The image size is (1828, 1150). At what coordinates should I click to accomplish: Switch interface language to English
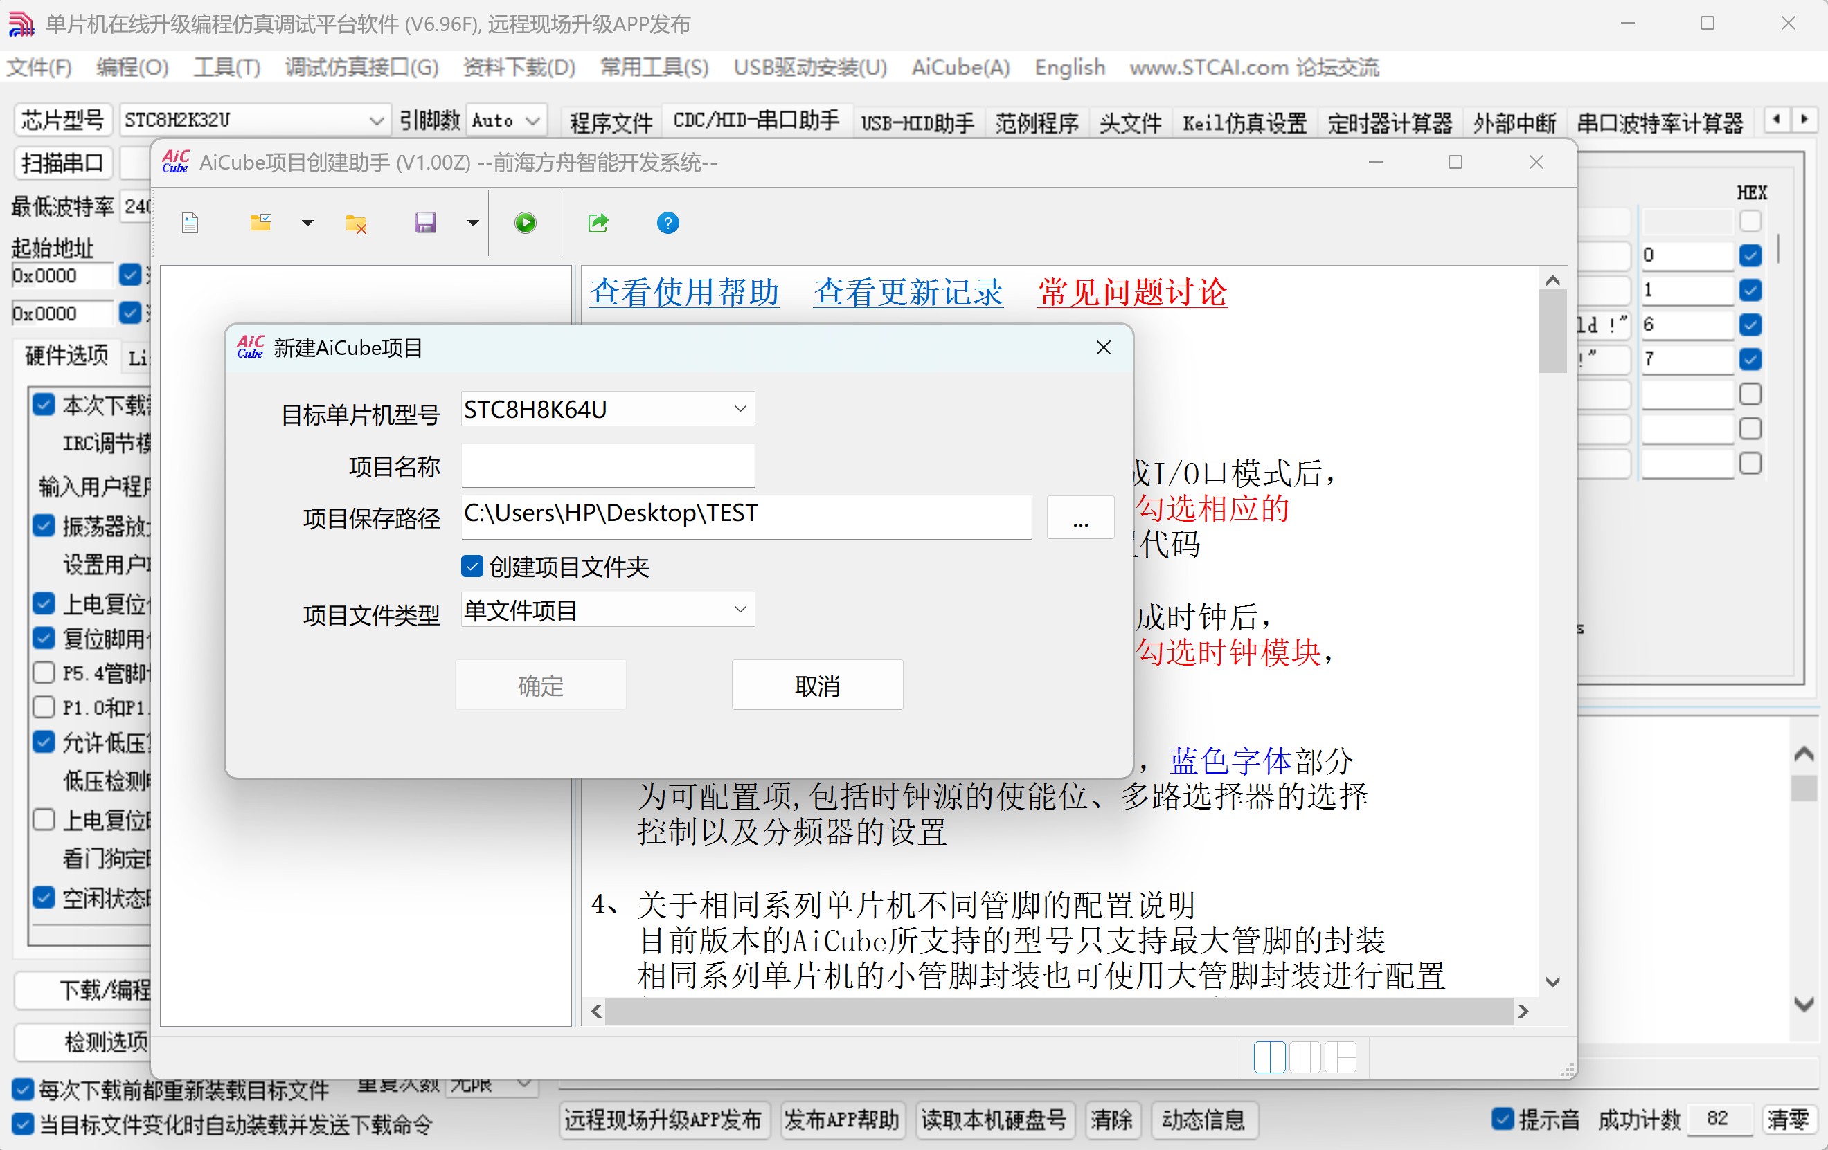point(1069,68)
